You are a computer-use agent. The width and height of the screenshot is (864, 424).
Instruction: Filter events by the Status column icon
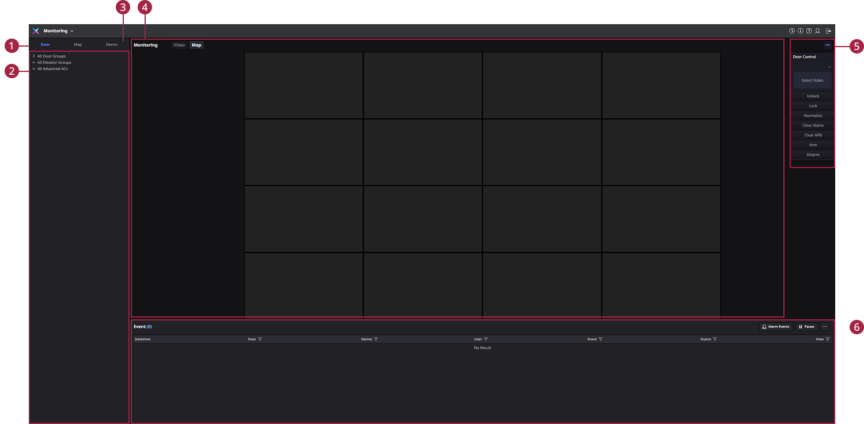[x=715, y=339]
